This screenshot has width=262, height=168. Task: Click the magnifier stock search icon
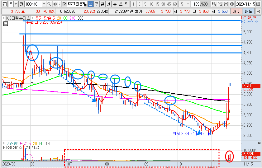49,4
